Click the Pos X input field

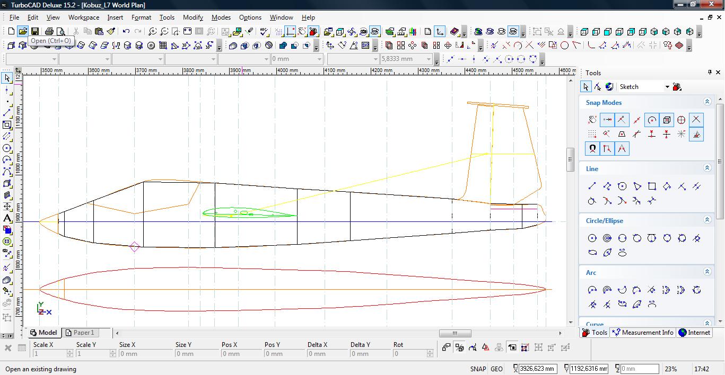coord(241,353)
